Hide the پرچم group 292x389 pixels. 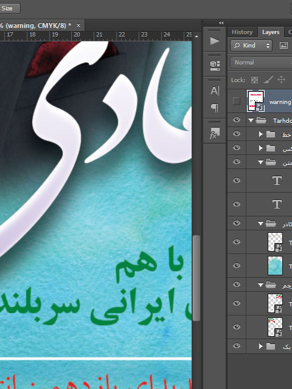click(x=237, y=284)
